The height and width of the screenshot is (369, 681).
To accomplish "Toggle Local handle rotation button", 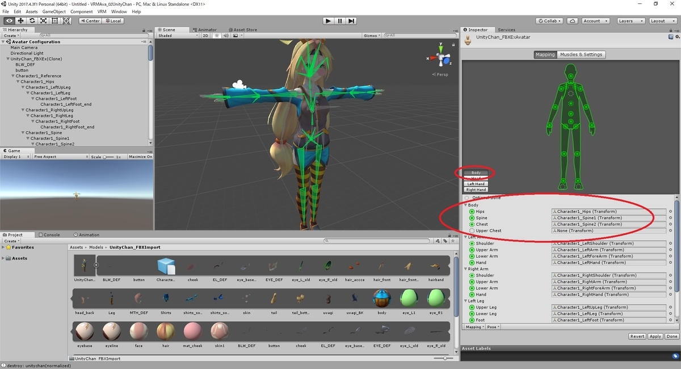I will tap(112, 21).
